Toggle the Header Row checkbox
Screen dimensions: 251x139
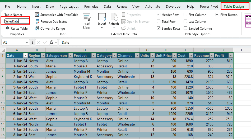click(x=159, y=15)
